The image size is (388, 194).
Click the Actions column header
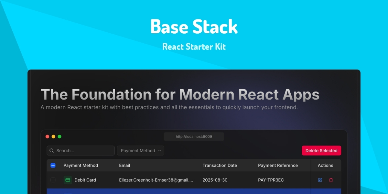point(325,165)
